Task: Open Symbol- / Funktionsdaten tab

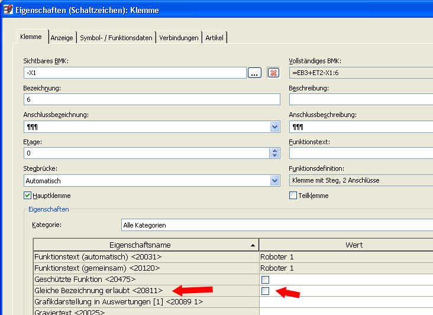Action: coord(117,37)
